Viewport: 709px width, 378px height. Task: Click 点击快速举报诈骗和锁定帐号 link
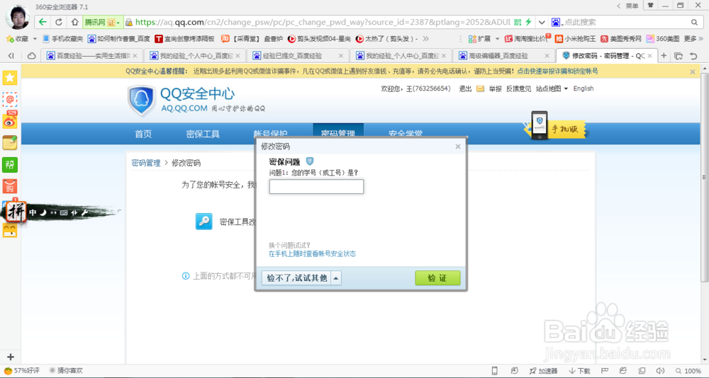click(x=557, y=71)
